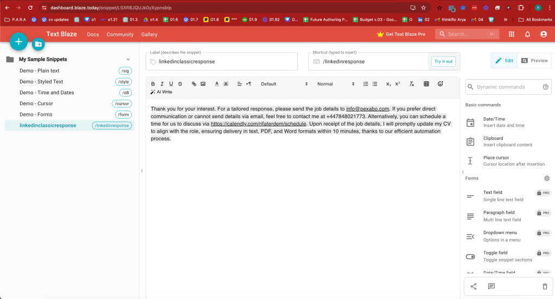Insert a link with the link icon

[x=194, y=84]
